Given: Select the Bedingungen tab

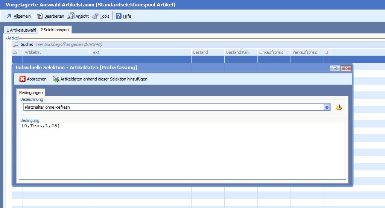Looking at the screenshot, I should [31, 93].
